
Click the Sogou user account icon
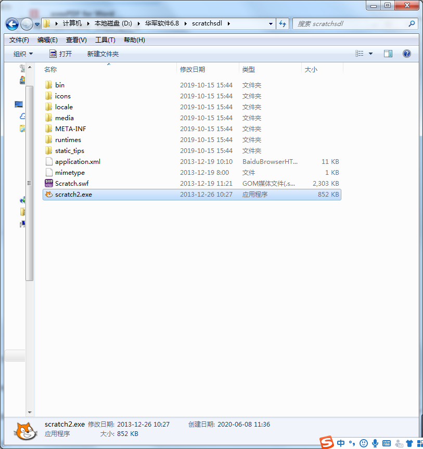(399, 443)
